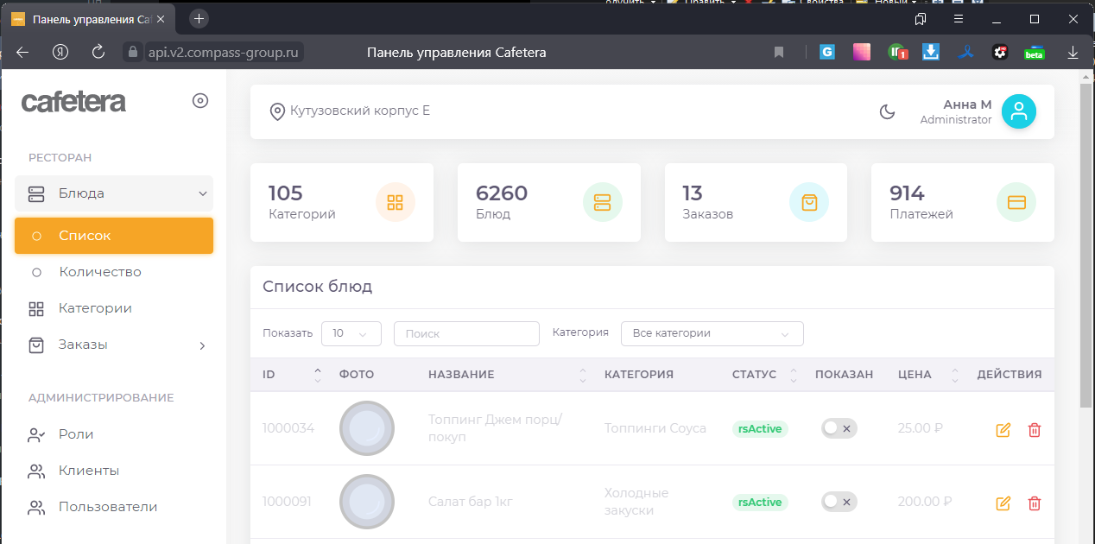Click edit icon for Топпинг Джем row

(x=1003, y=429)
